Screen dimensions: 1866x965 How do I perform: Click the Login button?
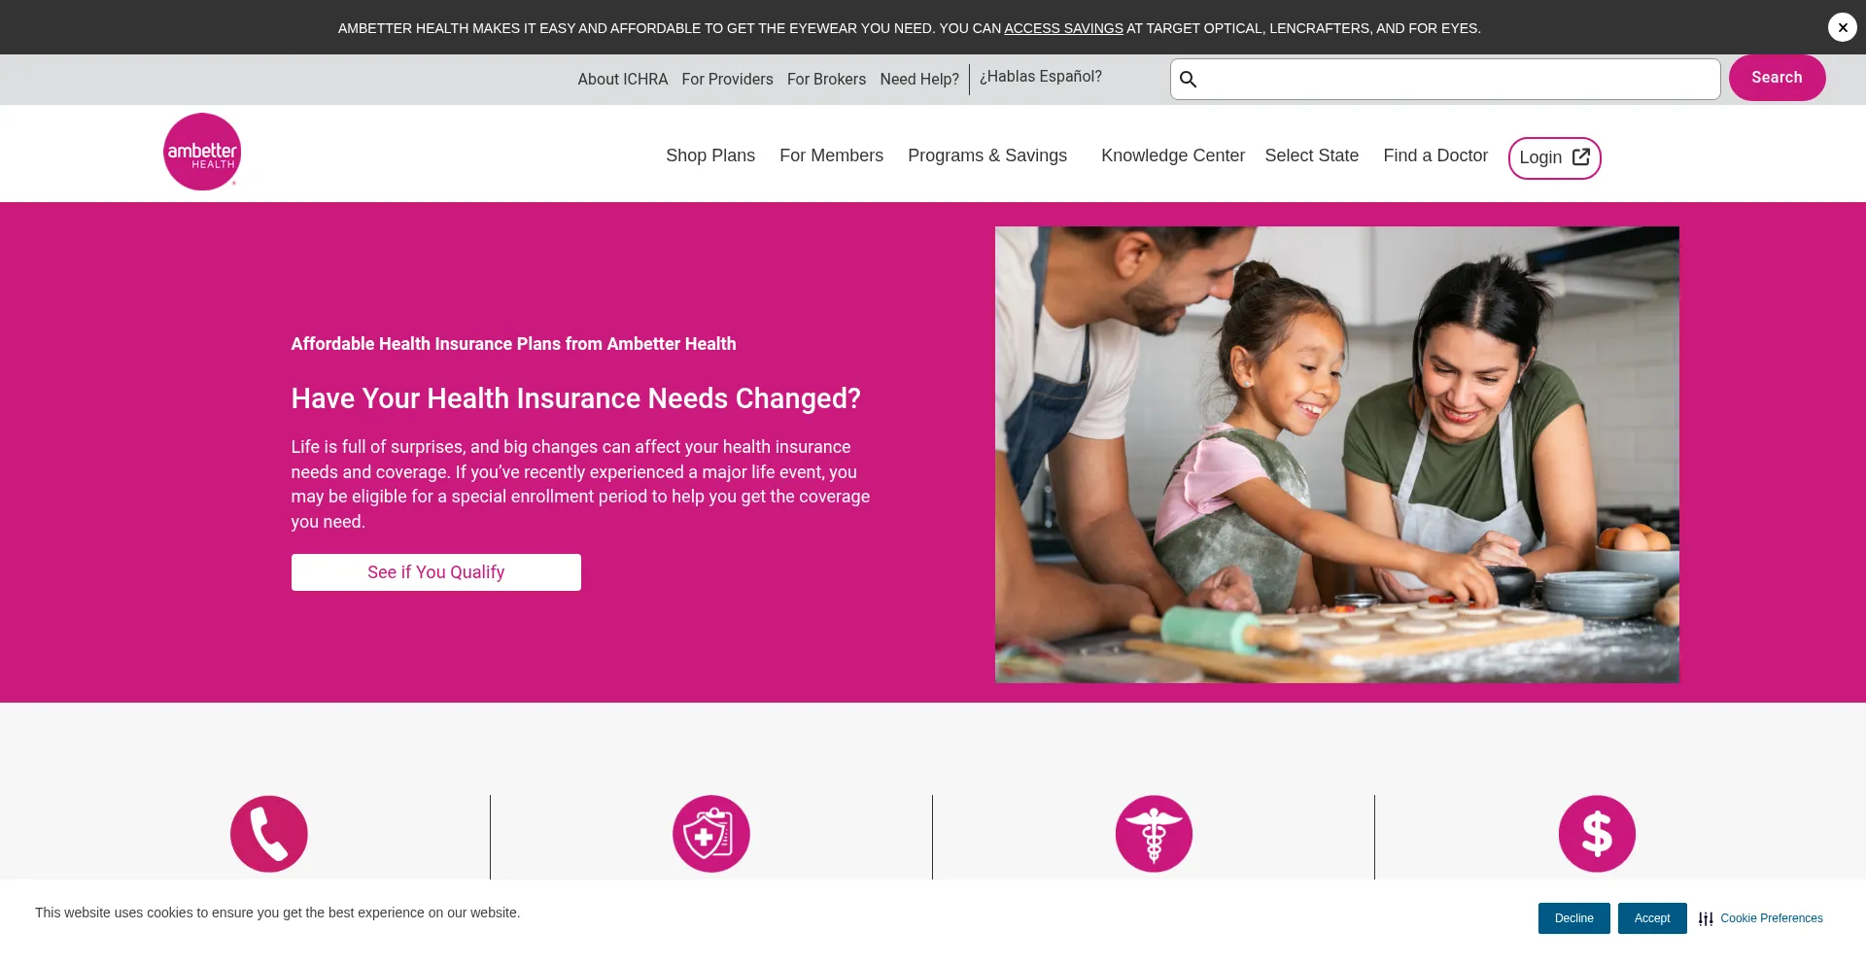[1554, 157]
